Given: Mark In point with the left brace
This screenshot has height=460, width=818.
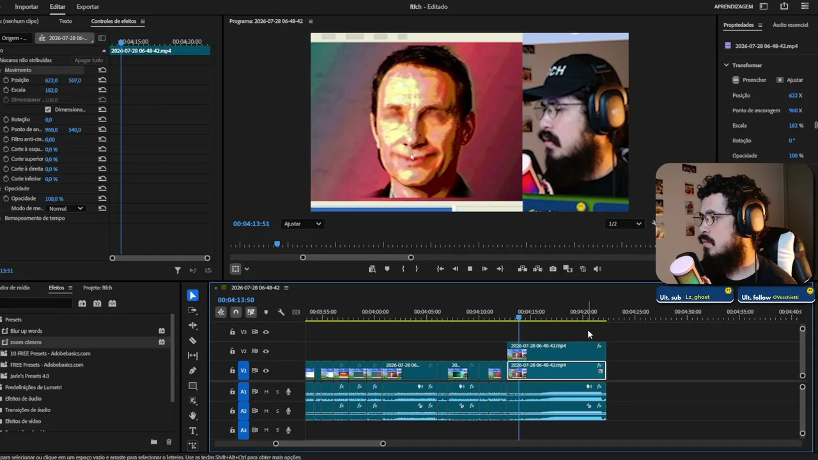Looking at the screenshot, I should click(403, 269).
